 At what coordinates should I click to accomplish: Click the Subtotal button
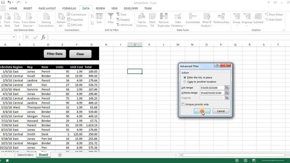point(258,19)
